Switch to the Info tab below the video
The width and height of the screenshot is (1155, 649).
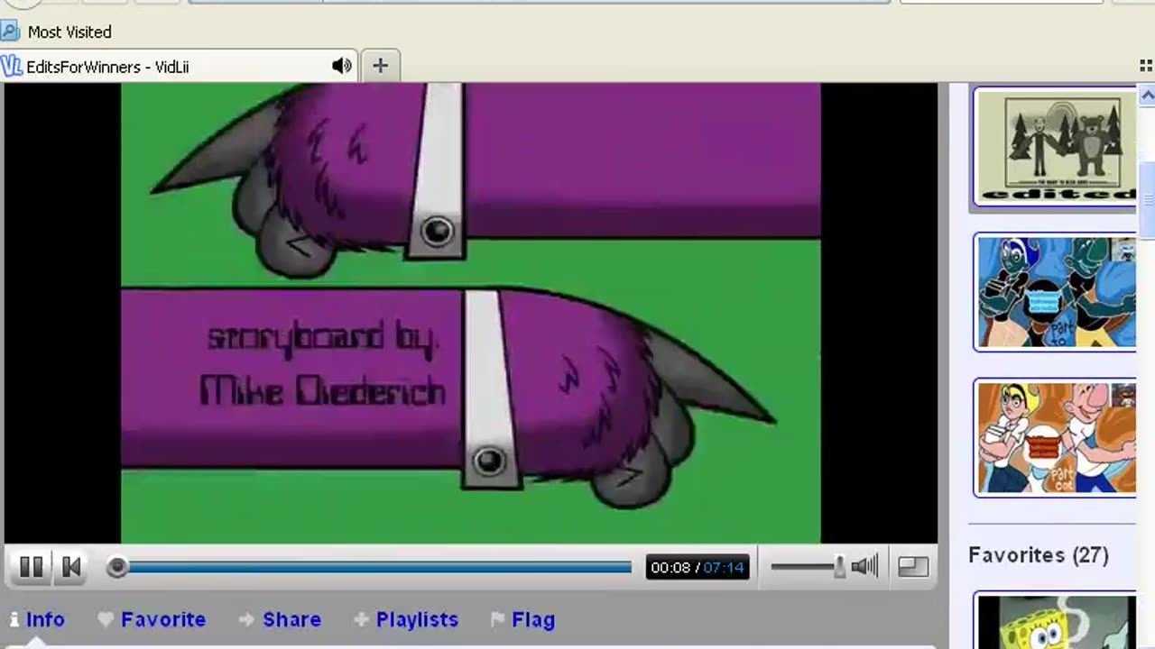[37, 619]
